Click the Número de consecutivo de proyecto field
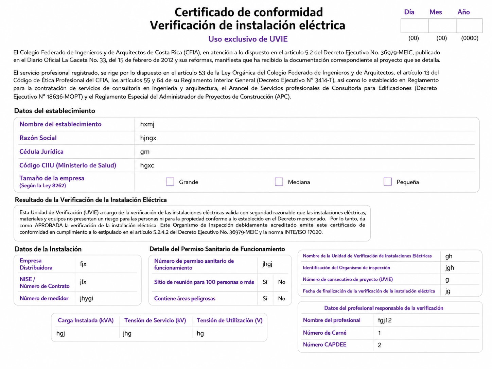Screen dimensions: 492x369 pyautogui.click(x=460, y=279)
